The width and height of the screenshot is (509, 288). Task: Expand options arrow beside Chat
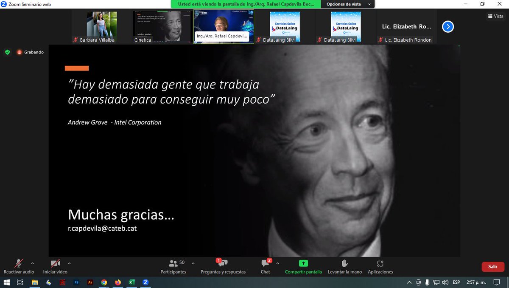278,263
